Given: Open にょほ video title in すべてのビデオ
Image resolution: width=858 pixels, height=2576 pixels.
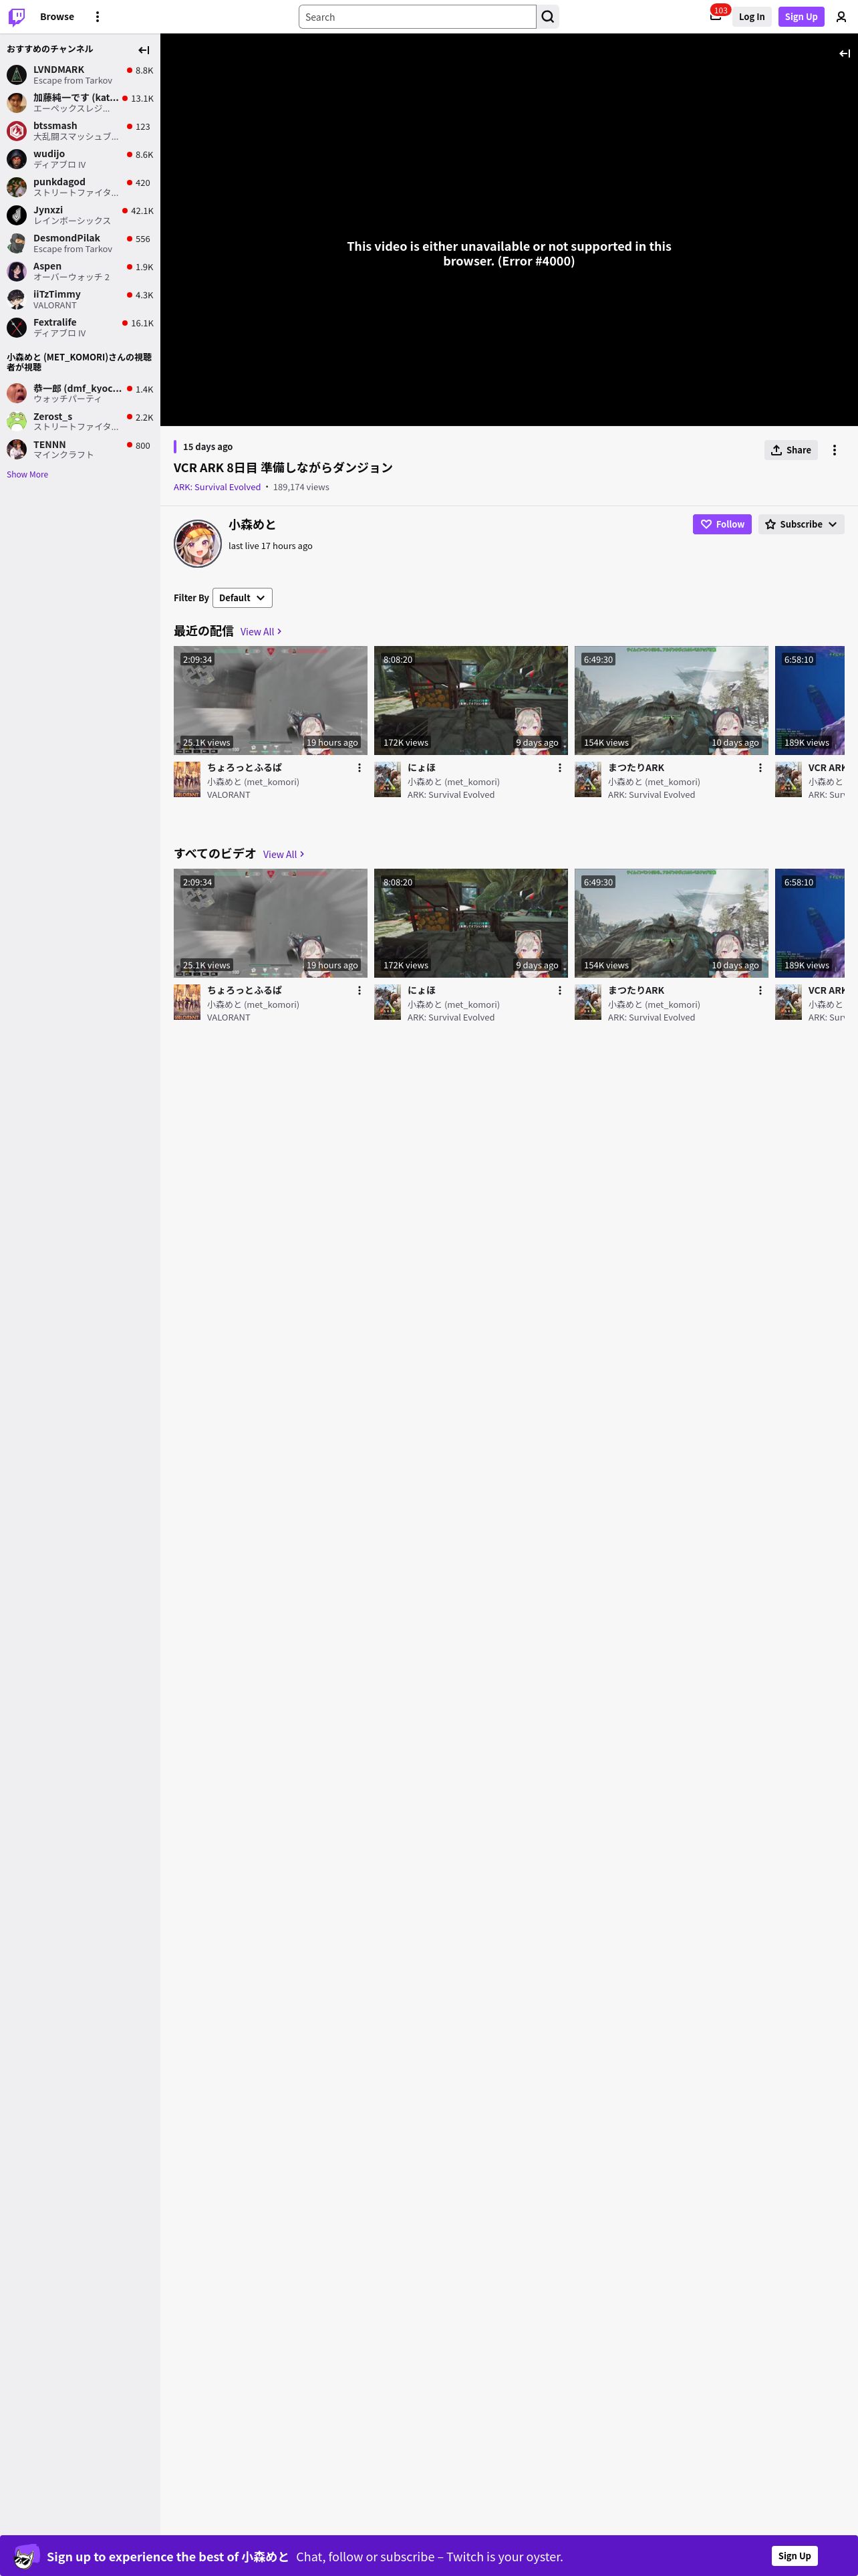Looking at the screenshot, I should (422, 990).
